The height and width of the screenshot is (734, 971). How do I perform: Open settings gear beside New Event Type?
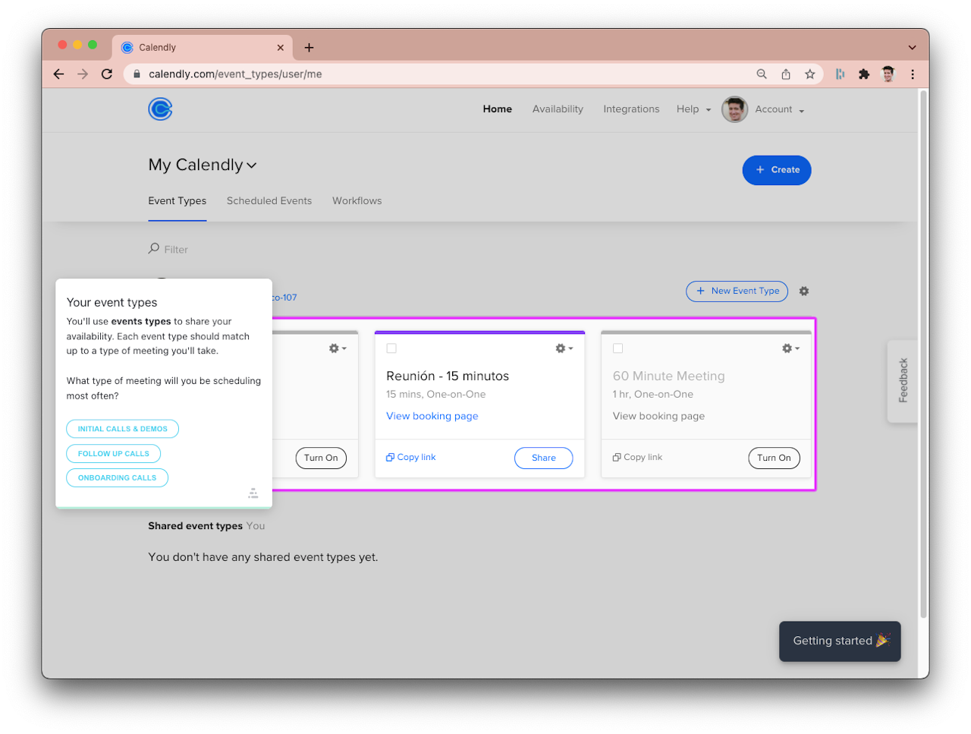click(804, 291)
